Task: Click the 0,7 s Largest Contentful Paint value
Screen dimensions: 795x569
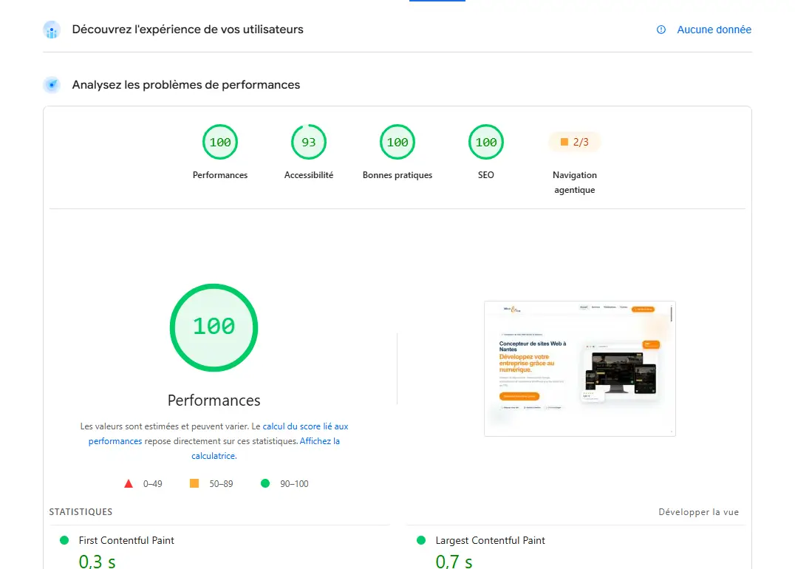Action: point(454,562)
